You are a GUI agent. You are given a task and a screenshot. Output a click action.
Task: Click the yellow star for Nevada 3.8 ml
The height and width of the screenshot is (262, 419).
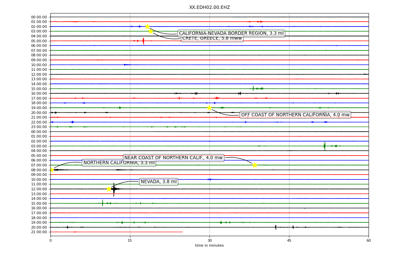tap(109, 189)
